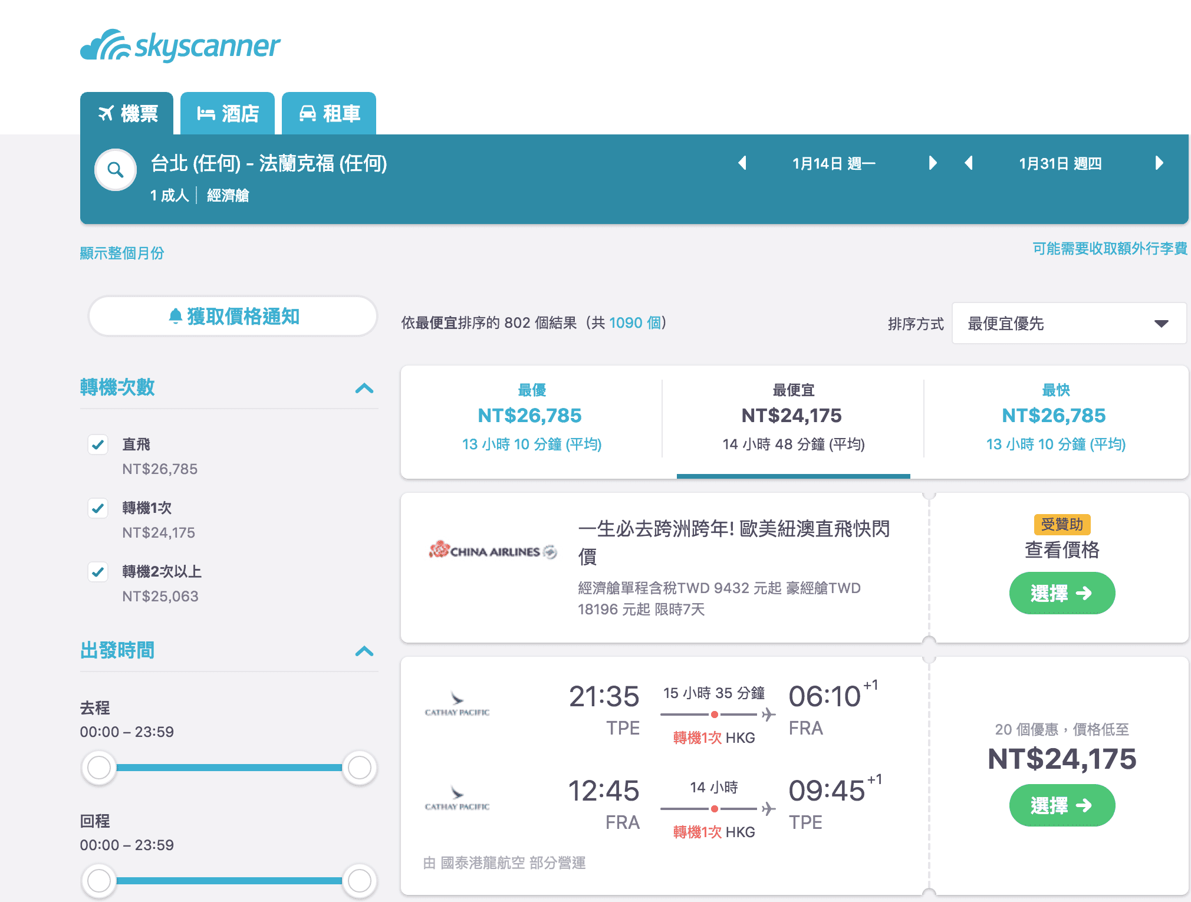Image resolution: width=1191 pixels, height=902 pixels.
Task: Click the 出發時間 section heading
Action: tap(117, 650)
